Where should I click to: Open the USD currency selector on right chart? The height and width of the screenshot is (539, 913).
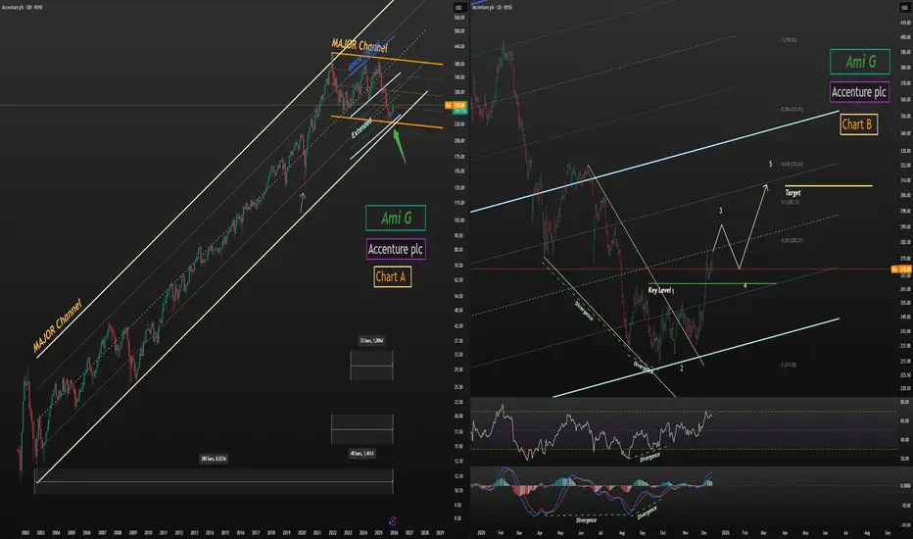tap(905, 8)
